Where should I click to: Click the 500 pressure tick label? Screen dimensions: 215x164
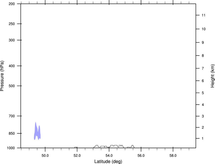tap(12, 86)
